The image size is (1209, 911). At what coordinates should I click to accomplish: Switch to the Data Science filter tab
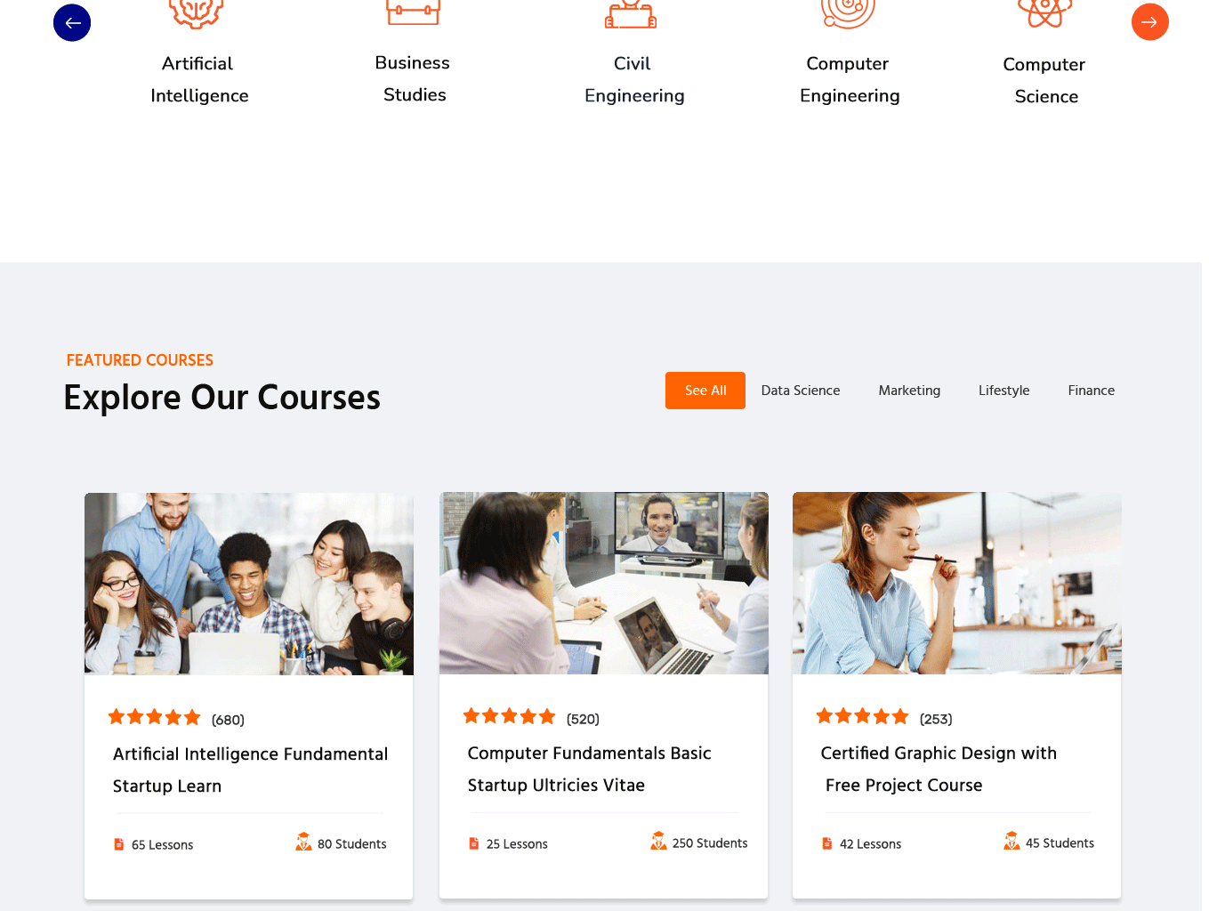click(x=801, y=391)
